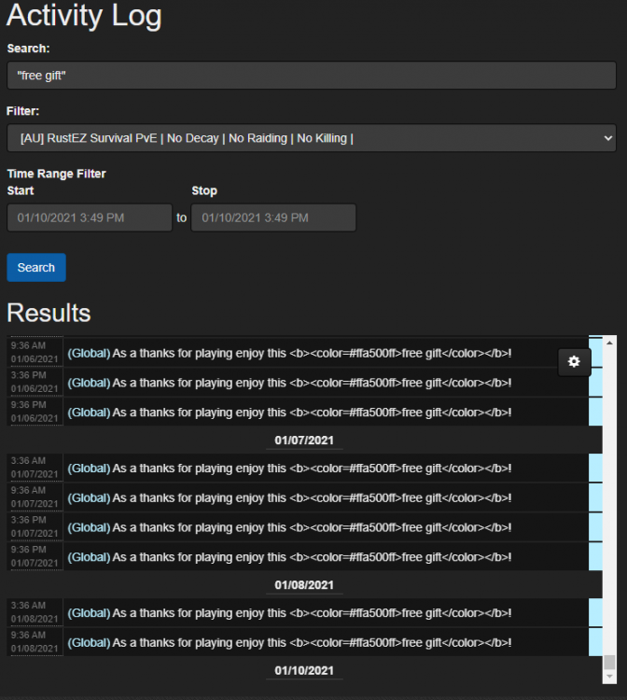Select the 01/10/2021 date separator
627x700 pixels.
(304, 671)
